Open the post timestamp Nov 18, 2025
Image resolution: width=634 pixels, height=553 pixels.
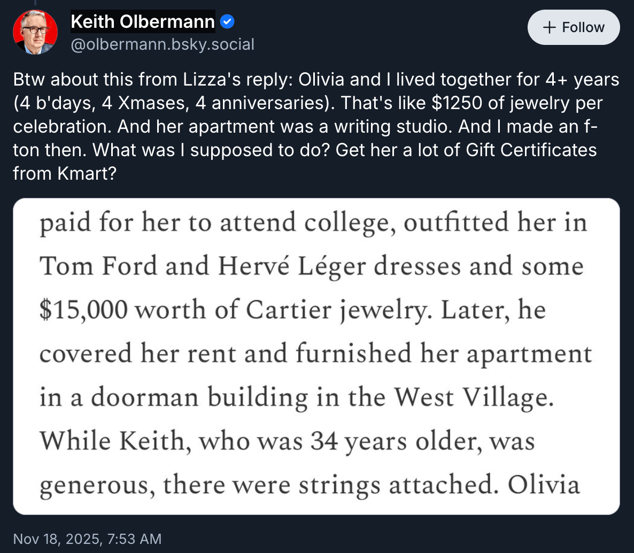[87, 539]
